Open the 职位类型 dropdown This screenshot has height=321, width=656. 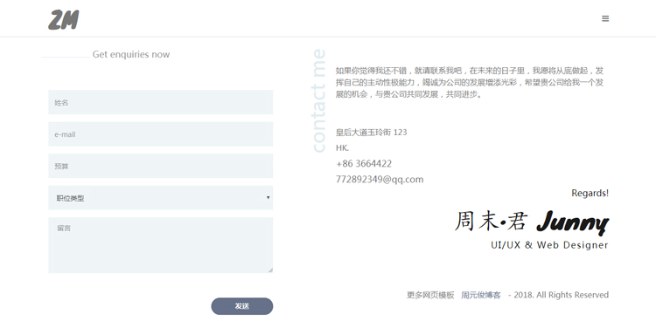(161, 198)
